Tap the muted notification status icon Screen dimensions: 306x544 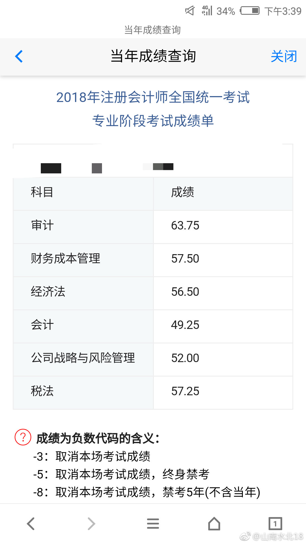click(x=190, y=11)
